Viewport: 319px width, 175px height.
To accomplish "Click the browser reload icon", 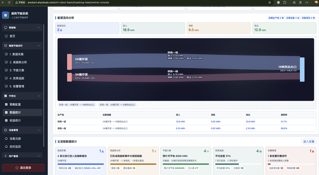I will 9,2.
